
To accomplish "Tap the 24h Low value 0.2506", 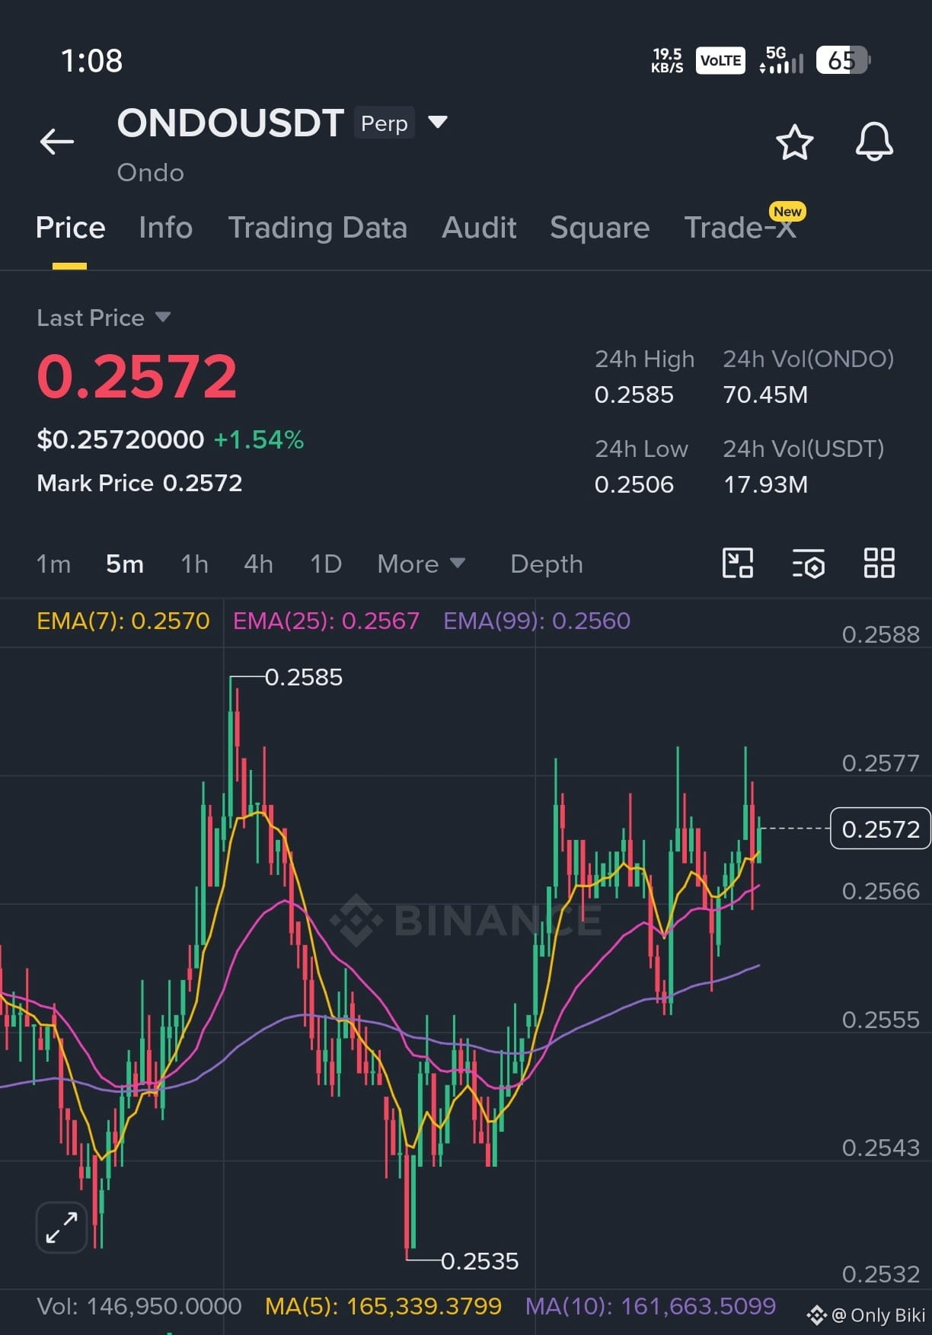I will 634,484.
